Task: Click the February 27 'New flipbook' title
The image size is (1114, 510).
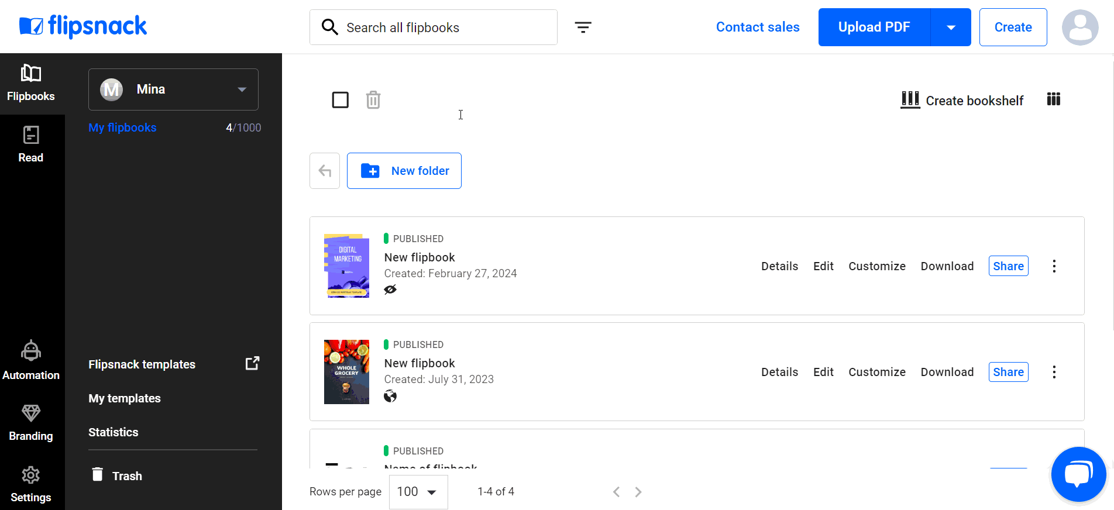Action: (420, 257)
